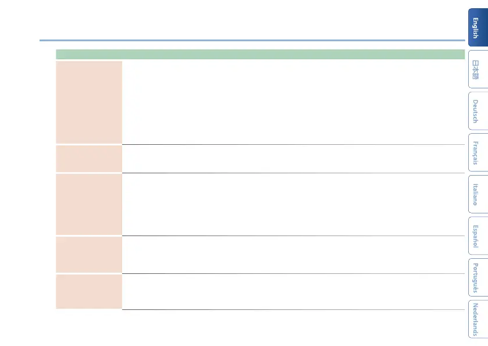Select the fourth row's peach label cell

pos(89,254)
